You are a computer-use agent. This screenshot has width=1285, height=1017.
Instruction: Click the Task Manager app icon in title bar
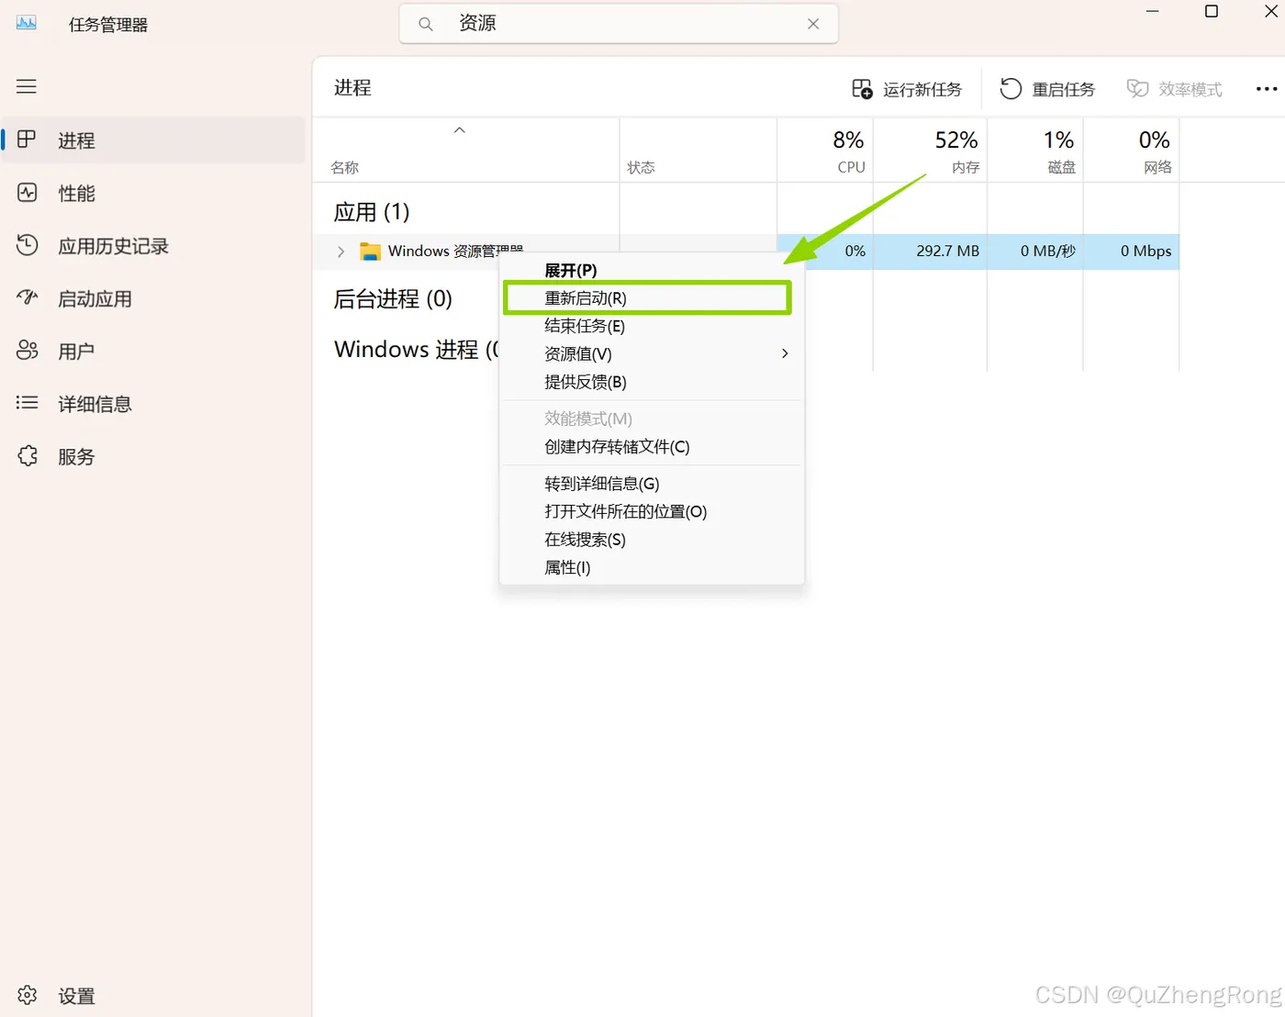tap(27, 23)
